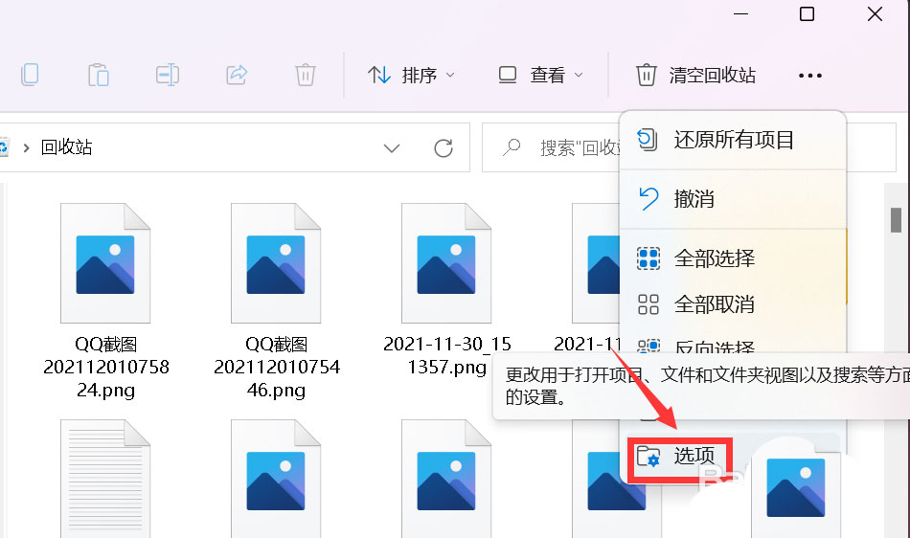
Task: Choose 撤消 undo in the menu
Action: click(733, 199)
